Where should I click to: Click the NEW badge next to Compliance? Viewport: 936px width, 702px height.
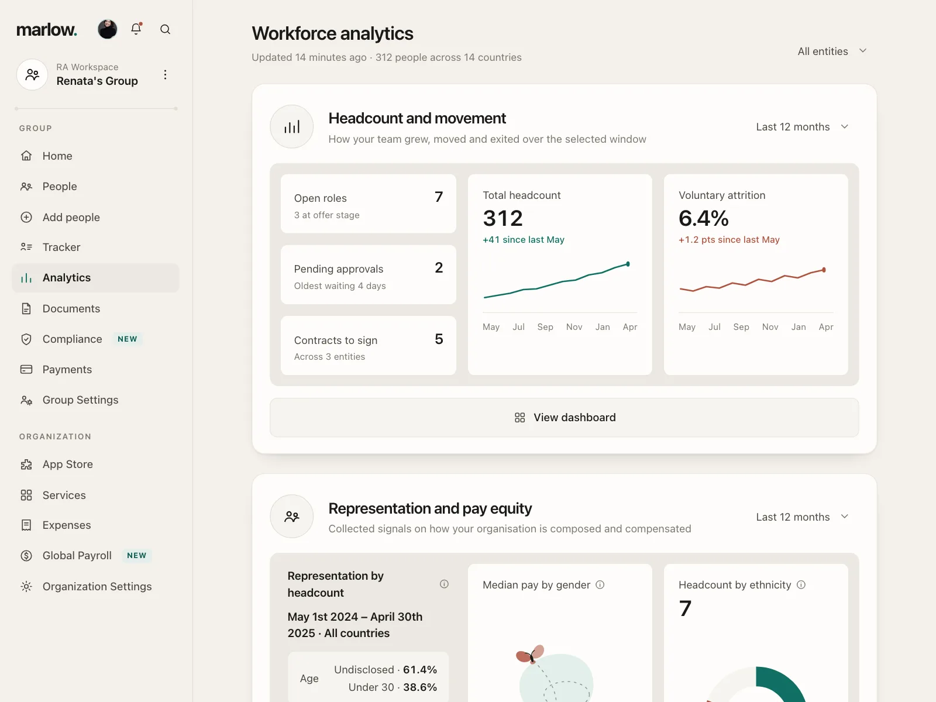(x=128, y=339)
